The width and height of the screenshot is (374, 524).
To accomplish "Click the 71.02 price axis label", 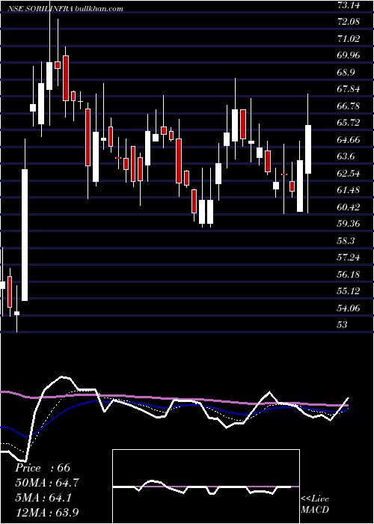I will pos(349,39).
